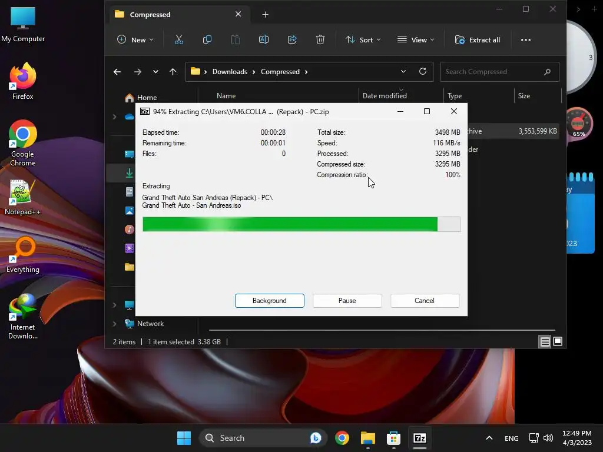The height and width of the screenshot is (452, 603).
Task: Sort by the Name column header
Action: (x=226, y=96)
